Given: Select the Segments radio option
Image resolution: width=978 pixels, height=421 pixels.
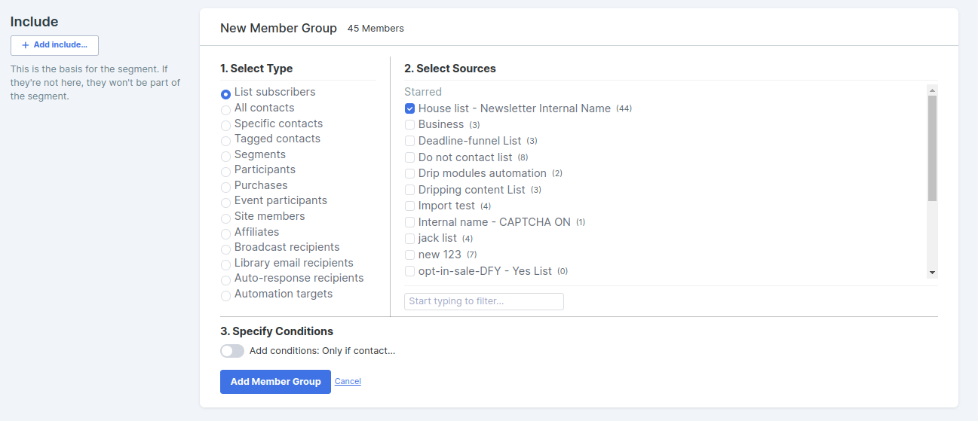Looking at the screenshot, I should [225, 157].
